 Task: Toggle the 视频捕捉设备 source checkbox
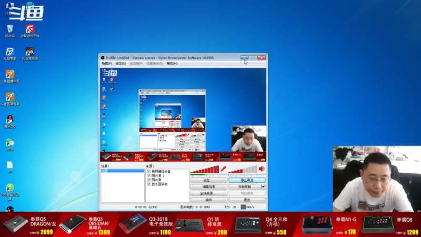tap(149, 172)
